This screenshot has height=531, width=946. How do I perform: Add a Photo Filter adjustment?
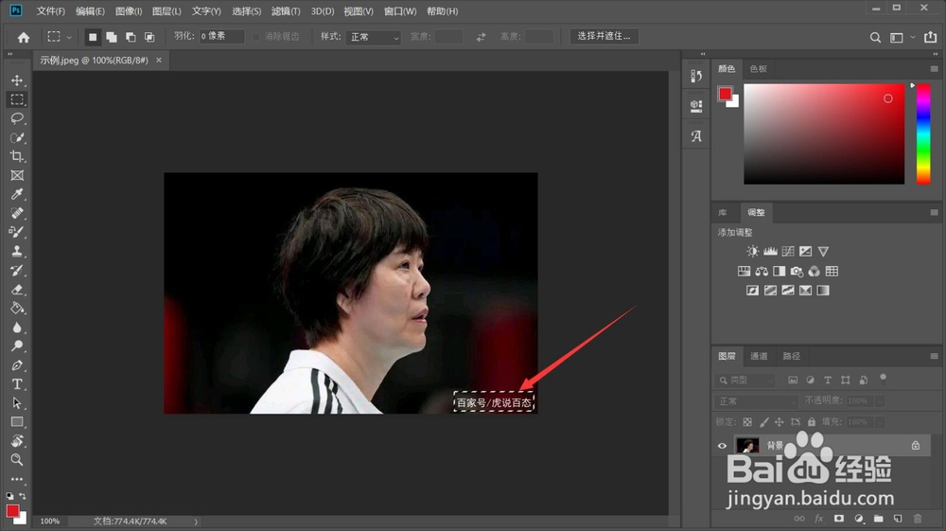pos(797,272)
